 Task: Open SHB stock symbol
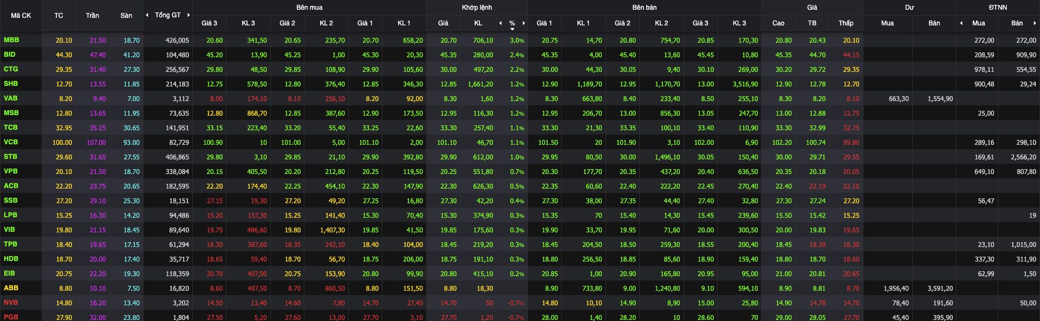coord(11,84)
